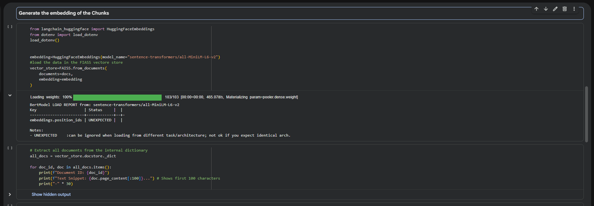This screenshot has height=206, width=594.
Task: Click the print("-" * 30) line
Action: (x=56, y=183)
